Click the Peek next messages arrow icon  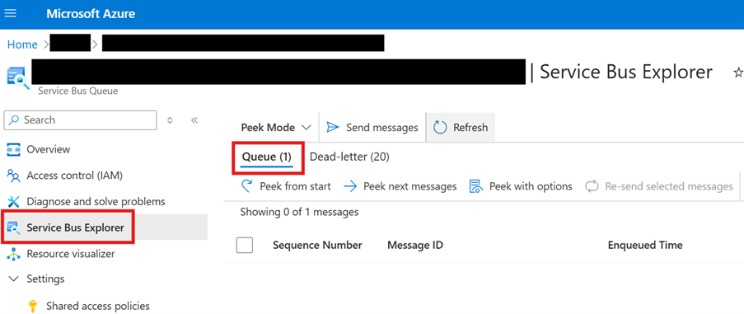pyautogui.click(x=349, y=186)
